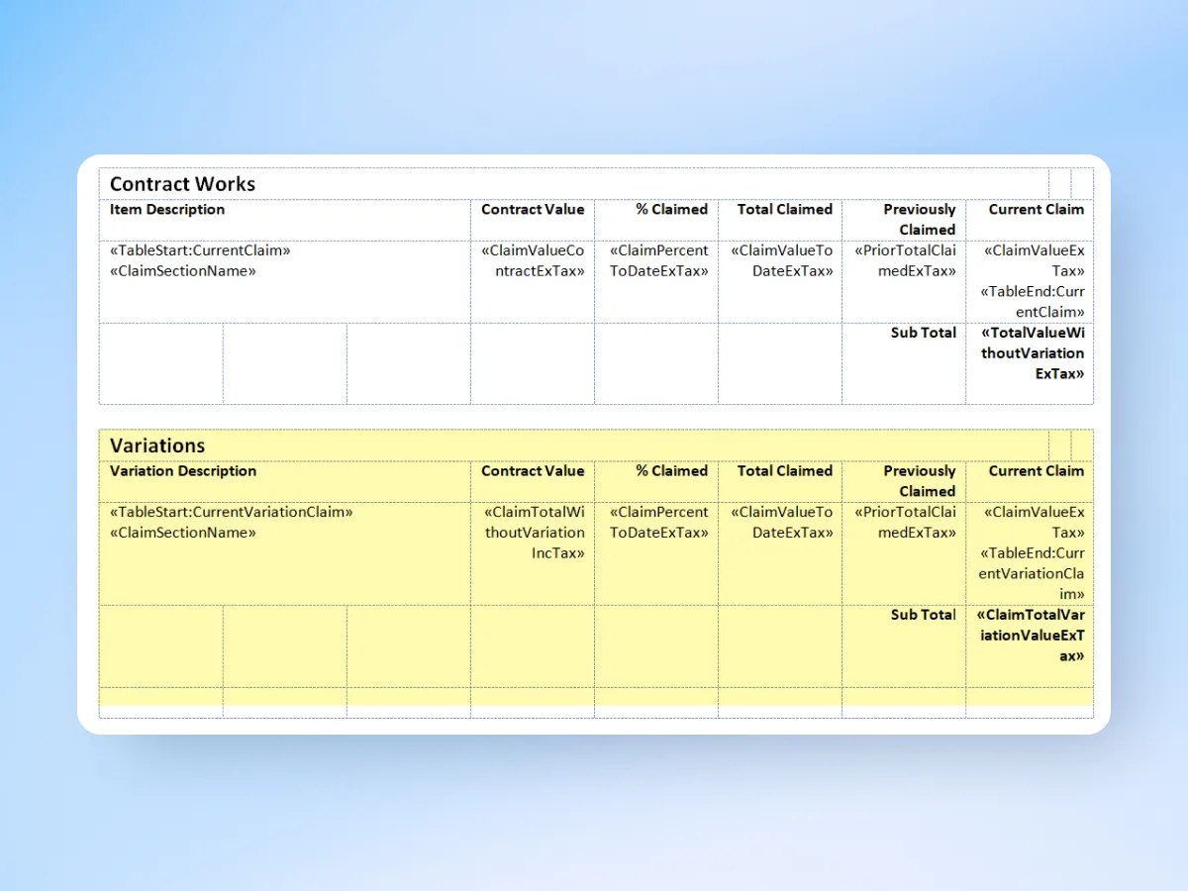This screenshot has height=891, width=1188.
Task: Select the «TableStart:CurrentClaim» merge field
Action: pos(200,250)
